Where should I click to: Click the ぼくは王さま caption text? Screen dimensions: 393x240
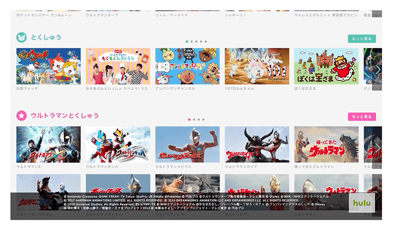(x=305, y=89)
